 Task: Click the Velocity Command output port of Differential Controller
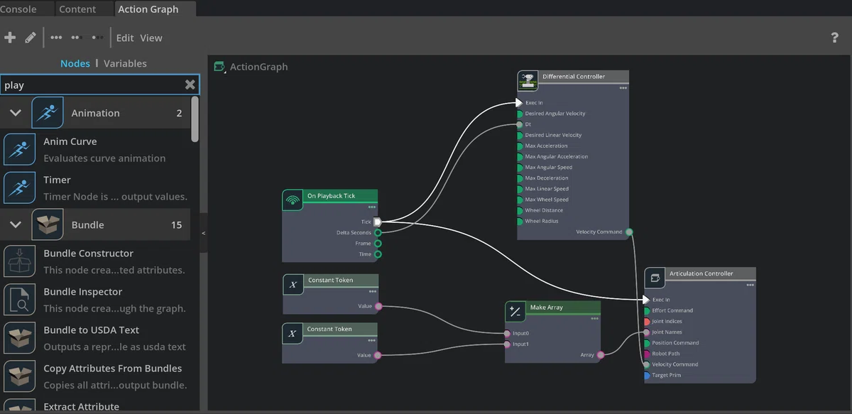629,231
